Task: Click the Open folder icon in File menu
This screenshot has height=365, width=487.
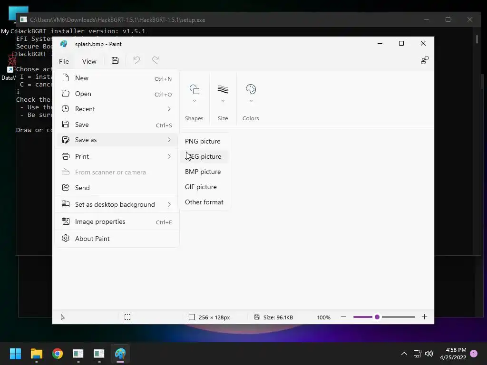Action: (66, 94)
